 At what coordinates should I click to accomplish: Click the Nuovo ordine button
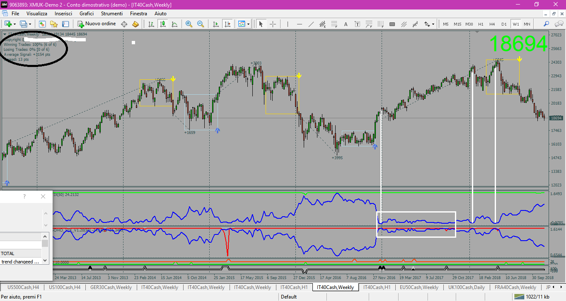coord(97,24)
